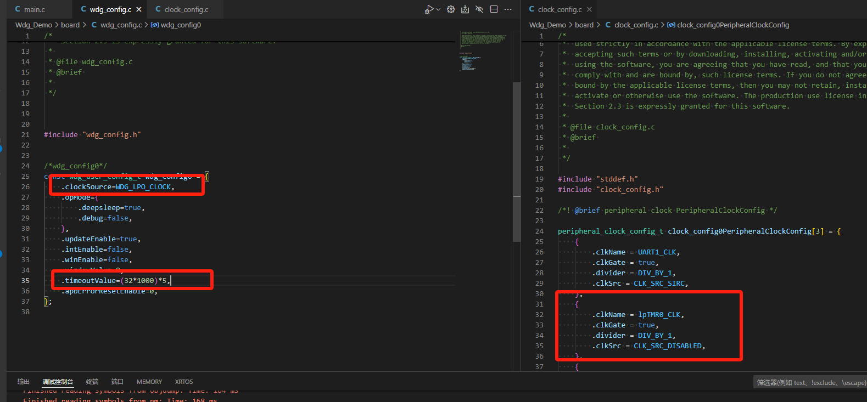Toggle the crossed-eye visibility icon
Image resolution: width=867 pixels, height=402 pixels.
pyautogui.click(x=479, y=9)
